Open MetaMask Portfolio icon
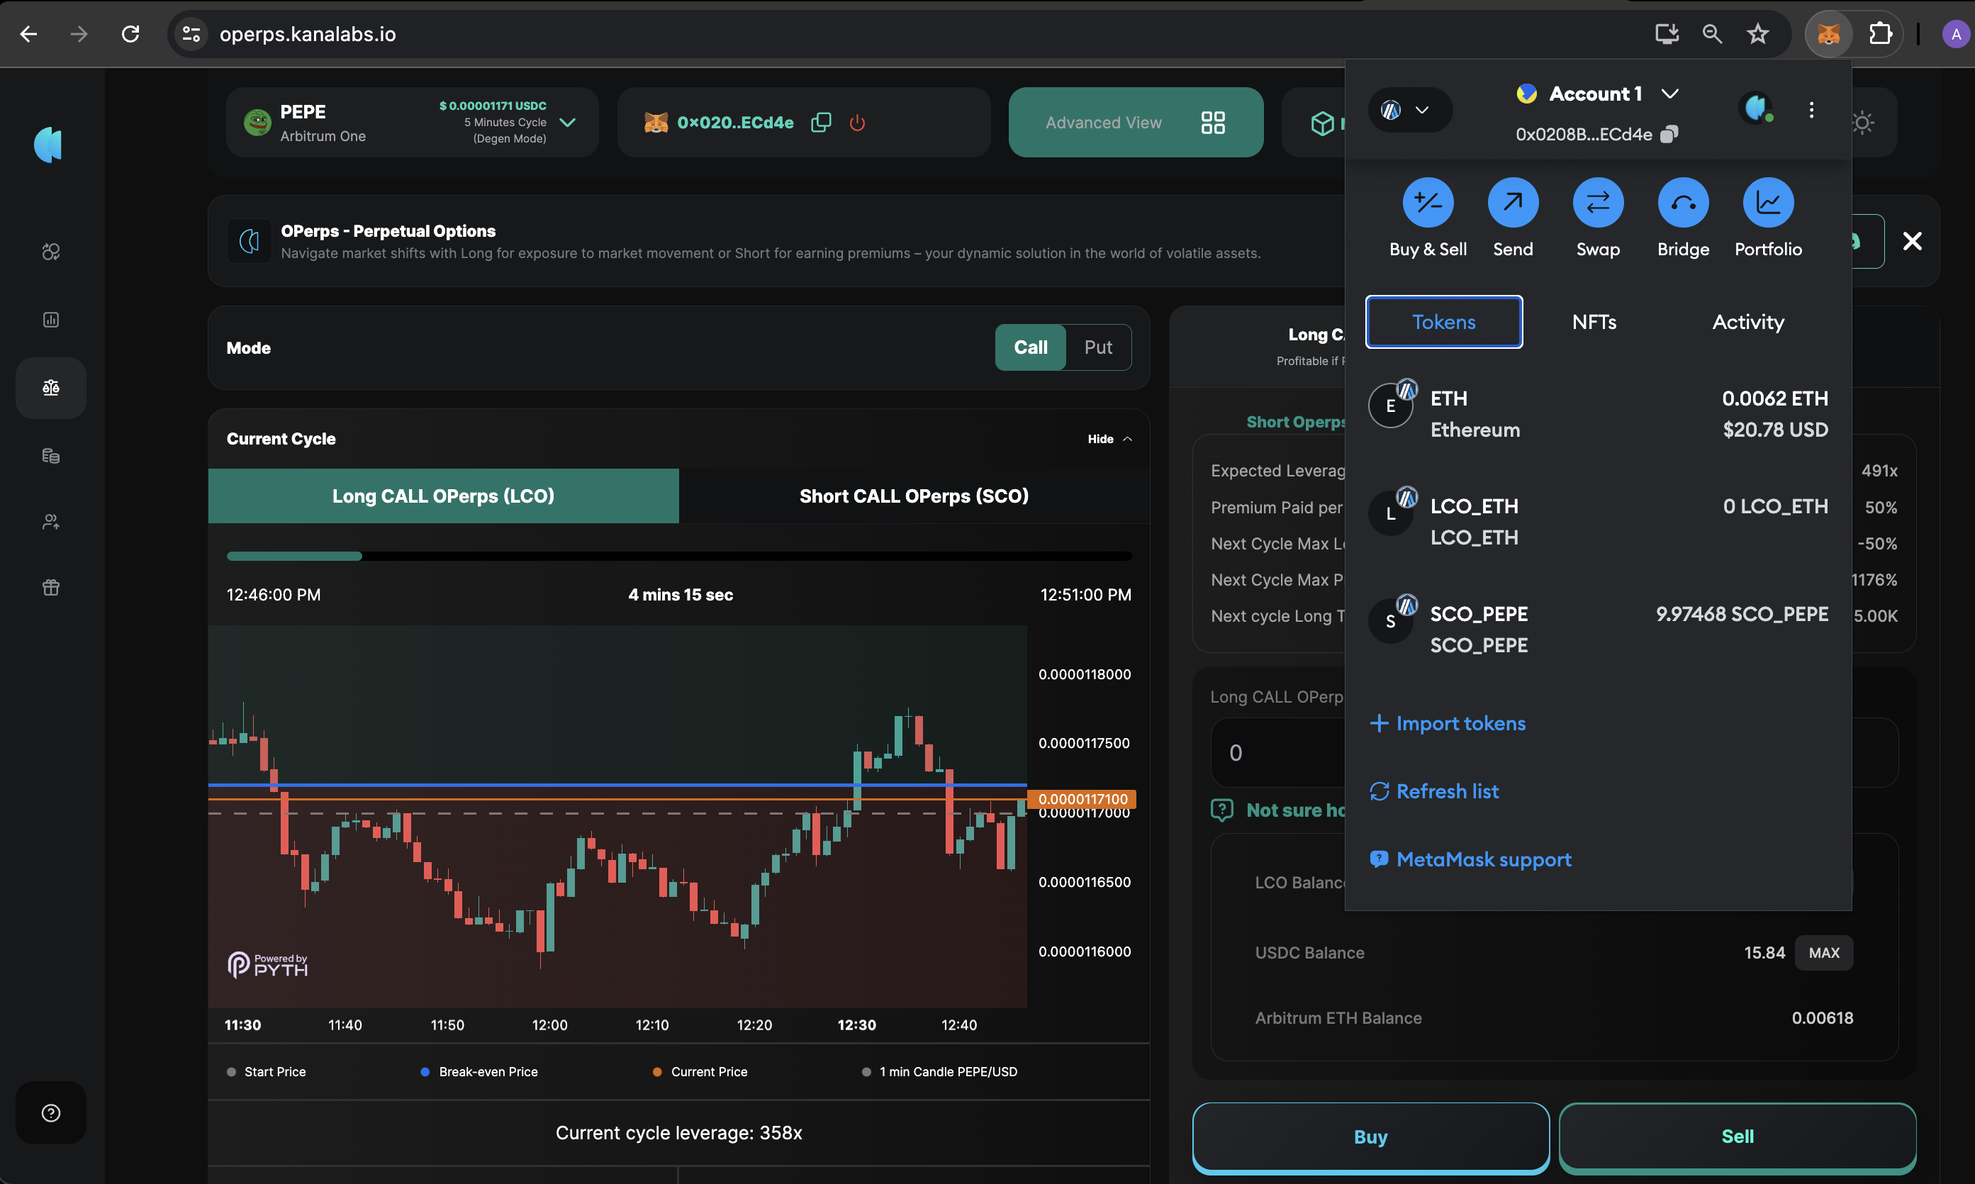Image resolution: width=1975 pixels, height=1184 pixels. [1767, 203]
